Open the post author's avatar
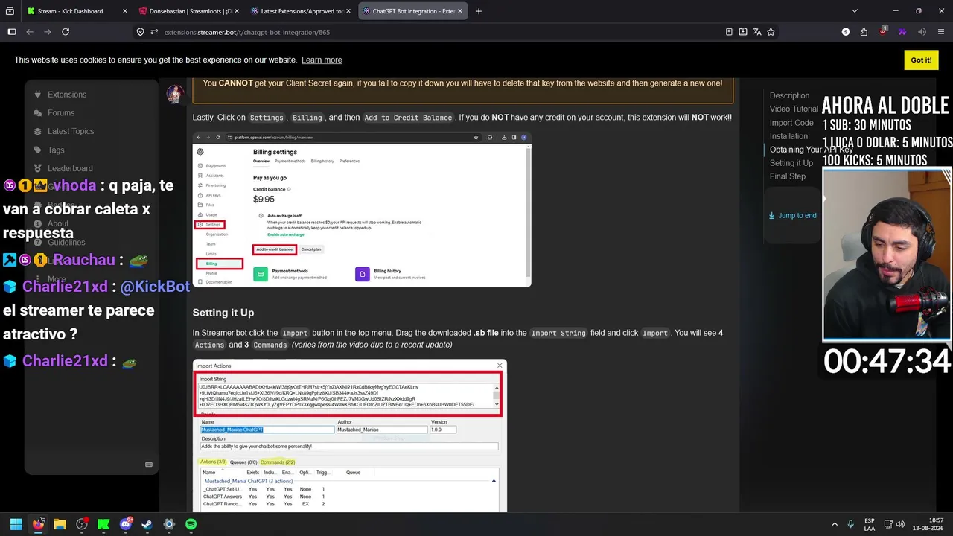This screenshot has height=536, width=953. click(175, 94)
